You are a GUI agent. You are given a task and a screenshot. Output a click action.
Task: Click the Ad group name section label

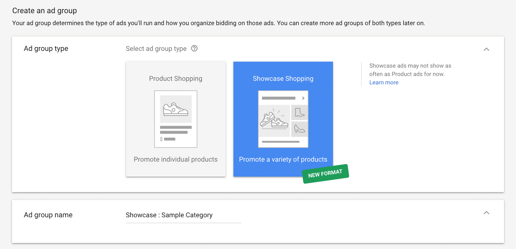(48, 215)
